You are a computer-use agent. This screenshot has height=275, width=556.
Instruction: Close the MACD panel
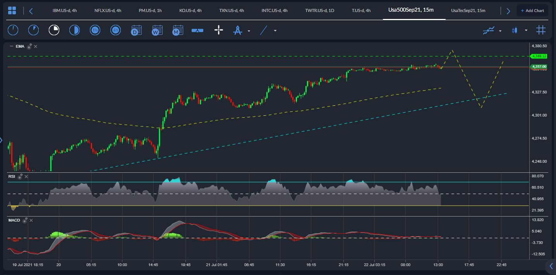31,220
